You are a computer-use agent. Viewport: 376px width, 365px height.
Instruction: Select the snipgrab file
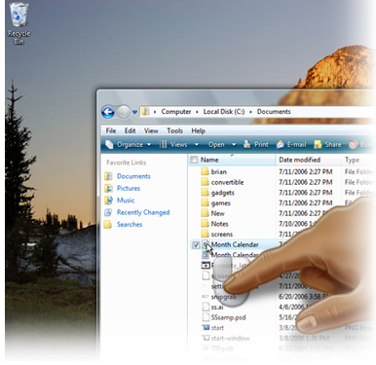point(224,297)
